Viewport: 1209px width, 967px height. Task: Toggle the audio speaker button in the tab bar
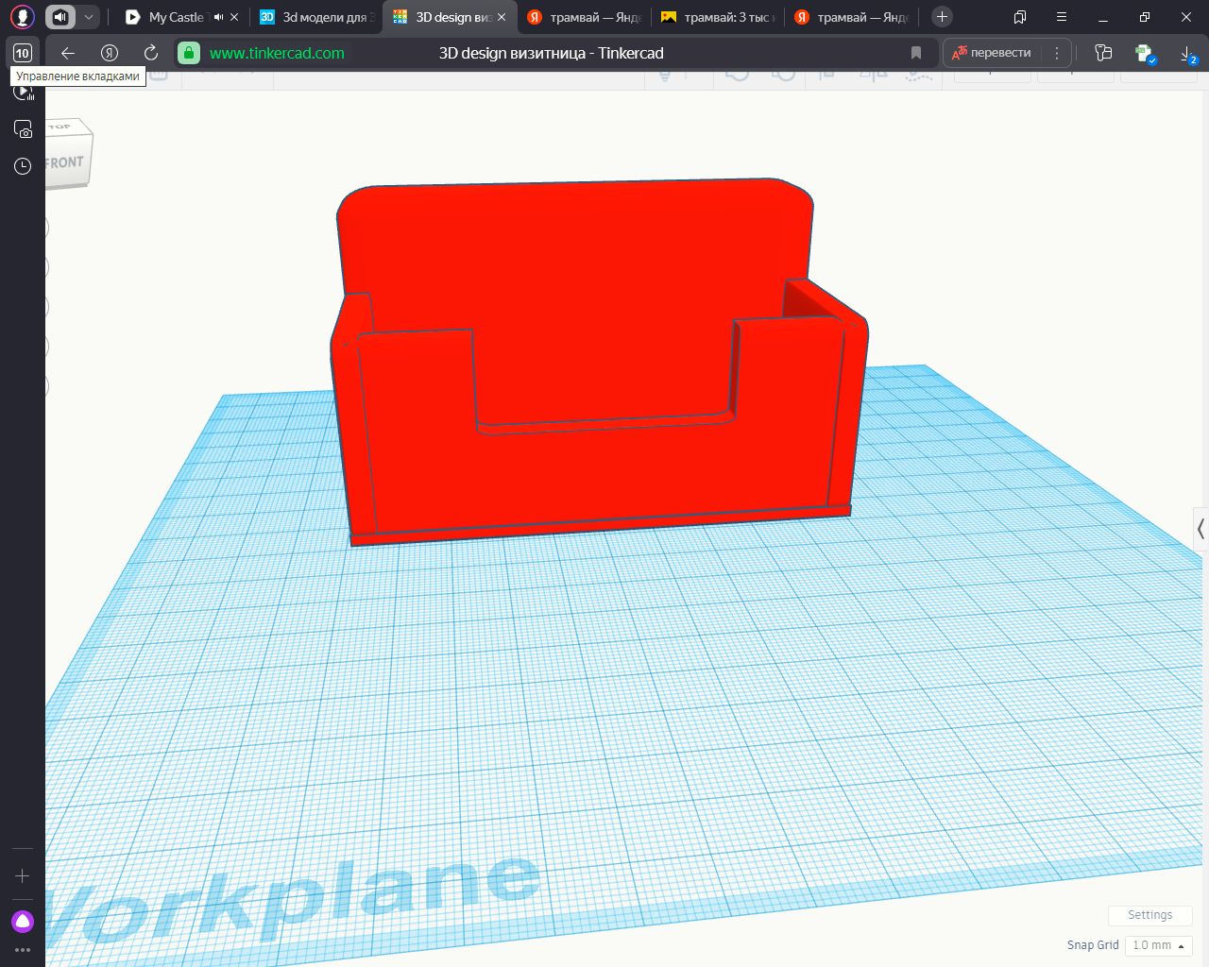pos(60,17)
